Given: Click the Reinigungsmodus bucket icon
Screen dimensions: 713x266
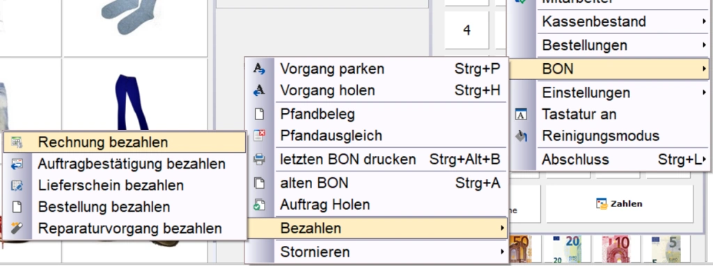Looking at the screenshot, I should tap(521, 135).
